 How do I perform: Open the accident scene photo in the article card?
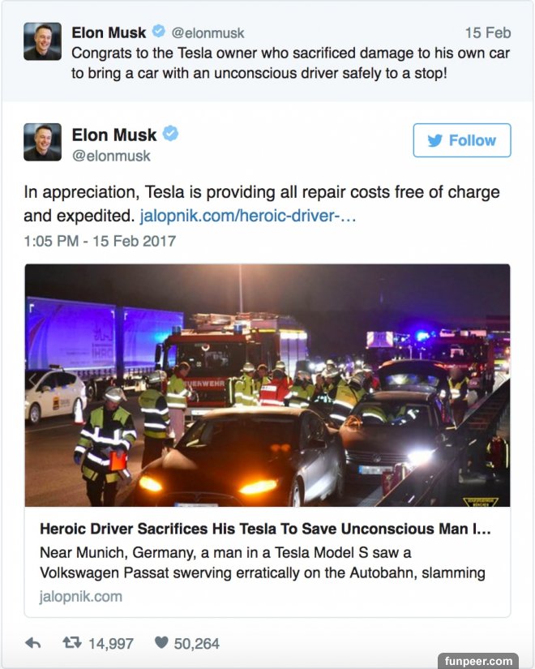267,385
